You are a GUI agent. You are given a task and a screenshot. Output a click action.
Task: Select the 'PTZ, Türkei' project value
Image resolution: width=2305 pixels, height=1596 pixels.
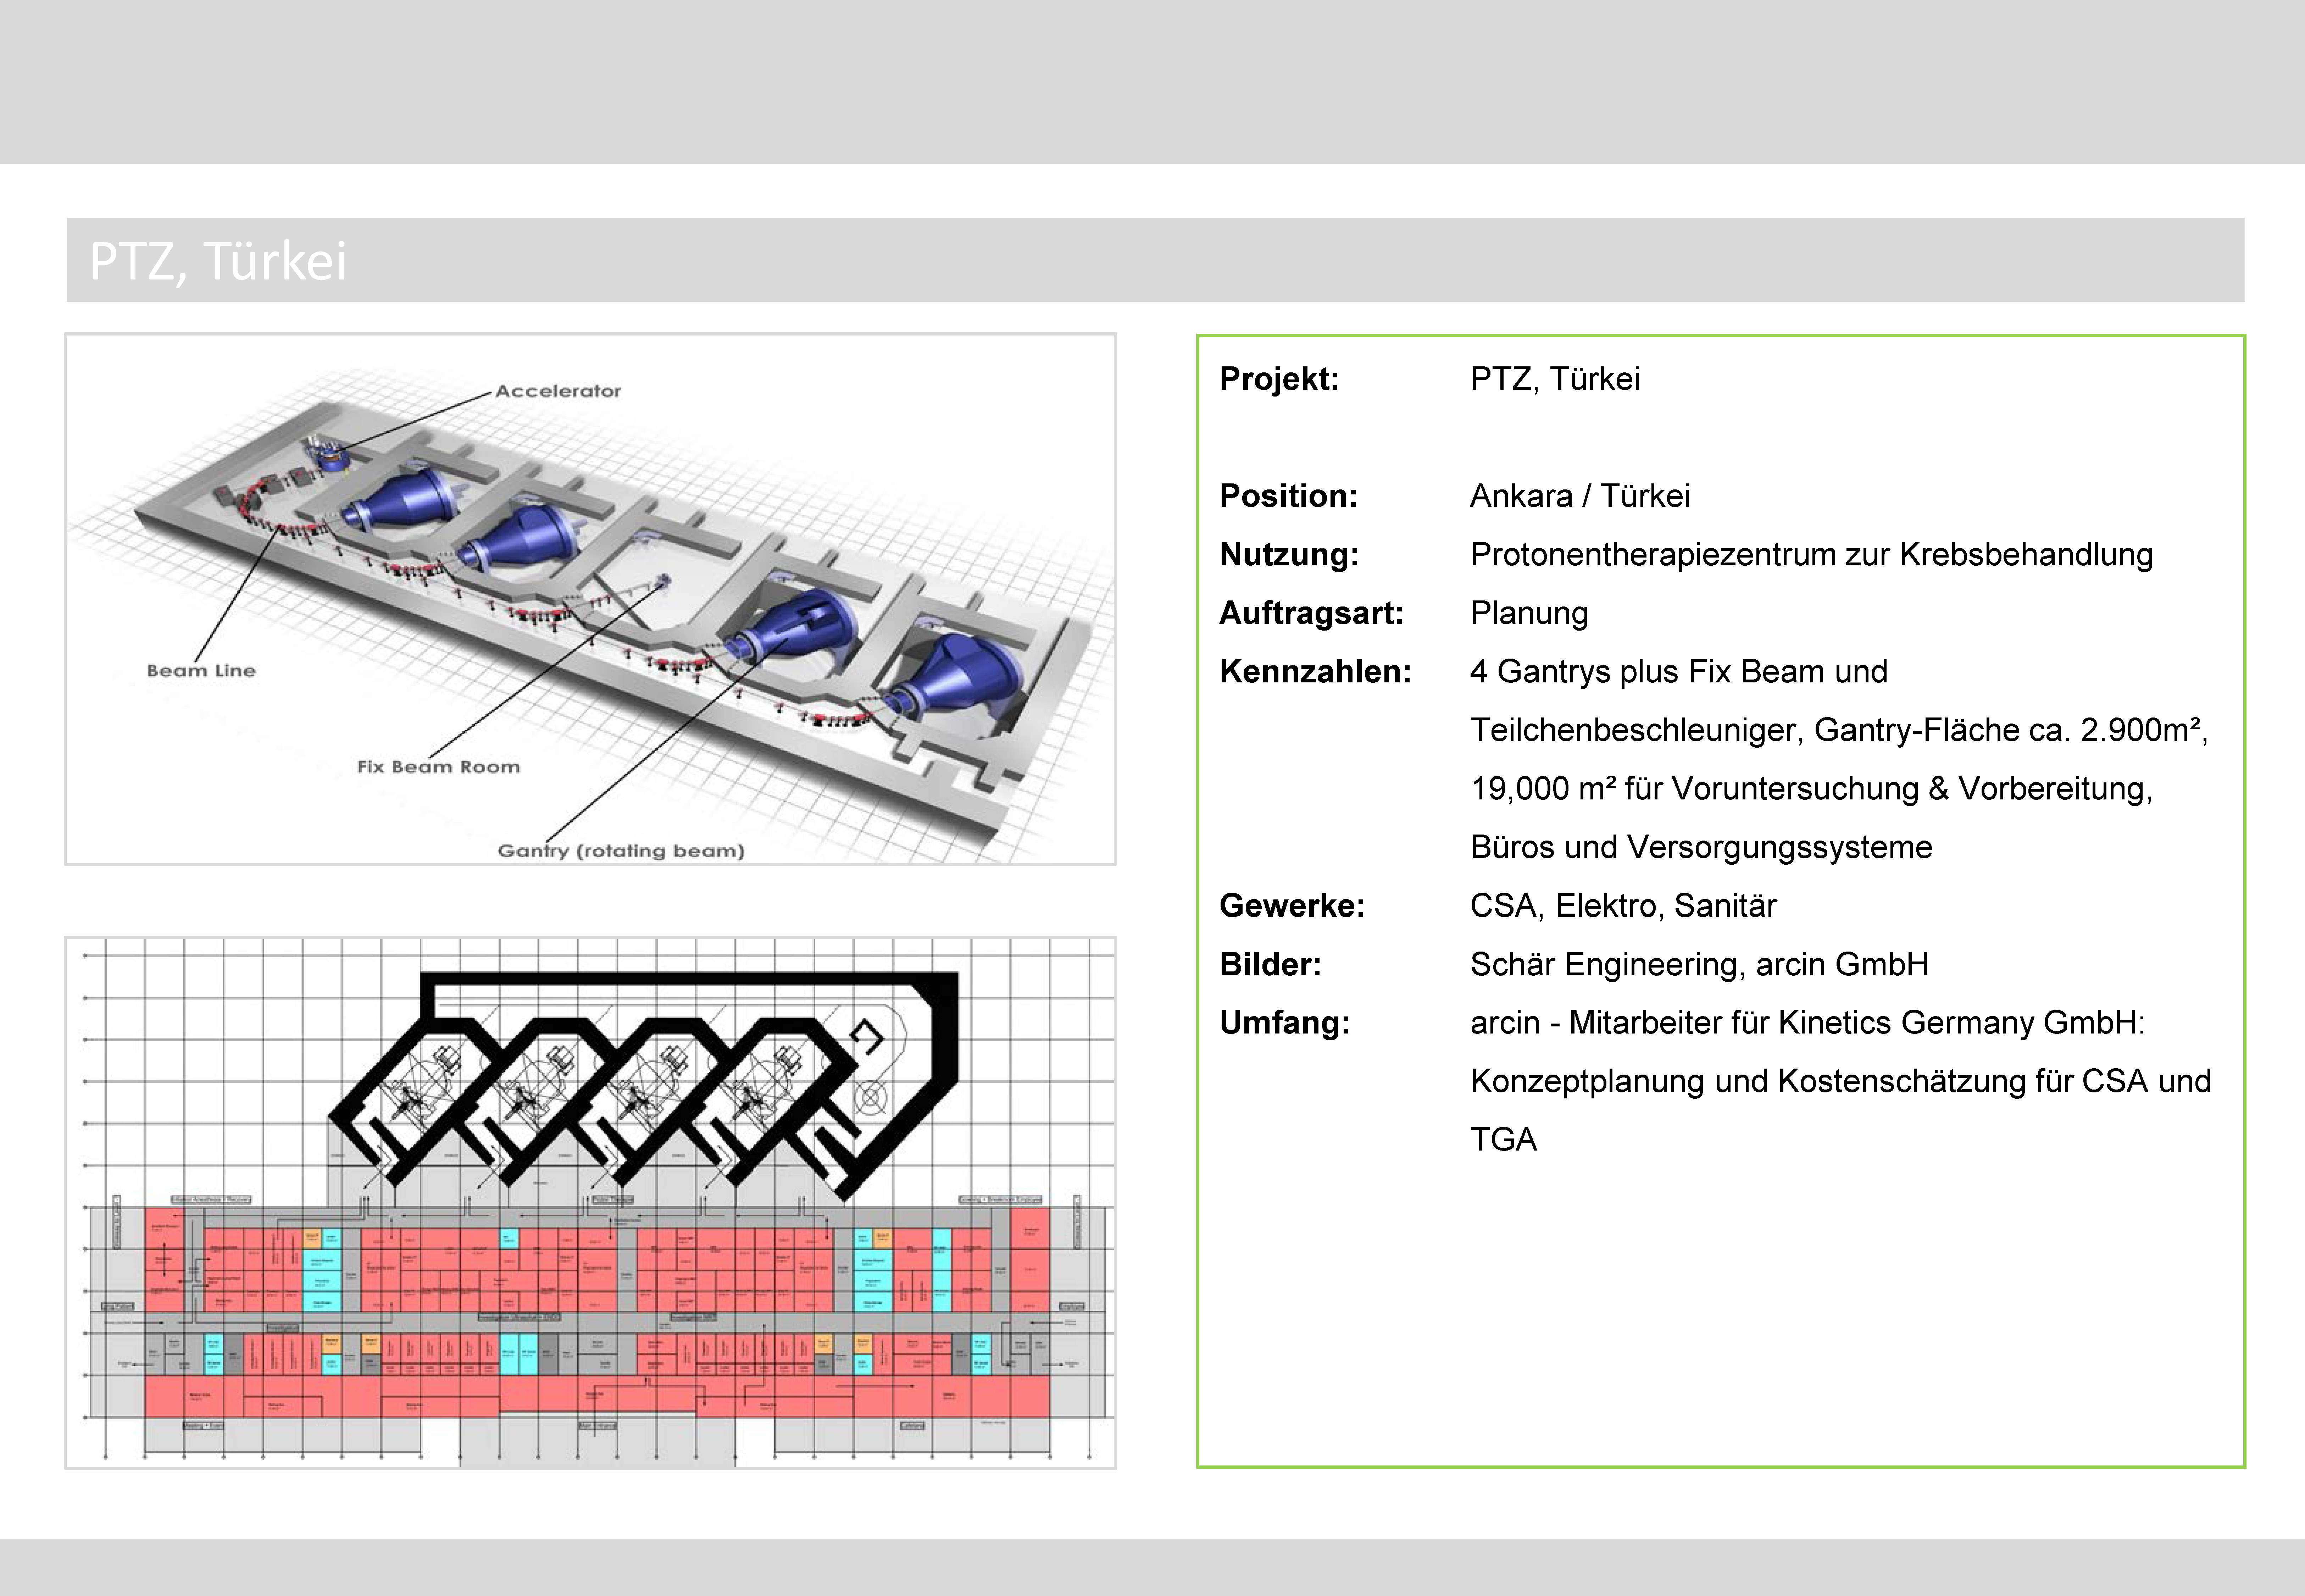(1555, 379)
